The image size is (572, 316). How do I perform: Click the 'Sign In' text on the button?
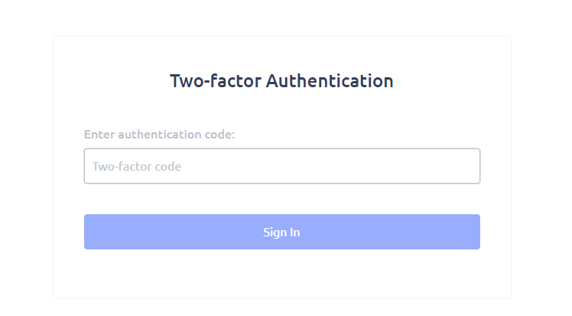click(281, 233)
